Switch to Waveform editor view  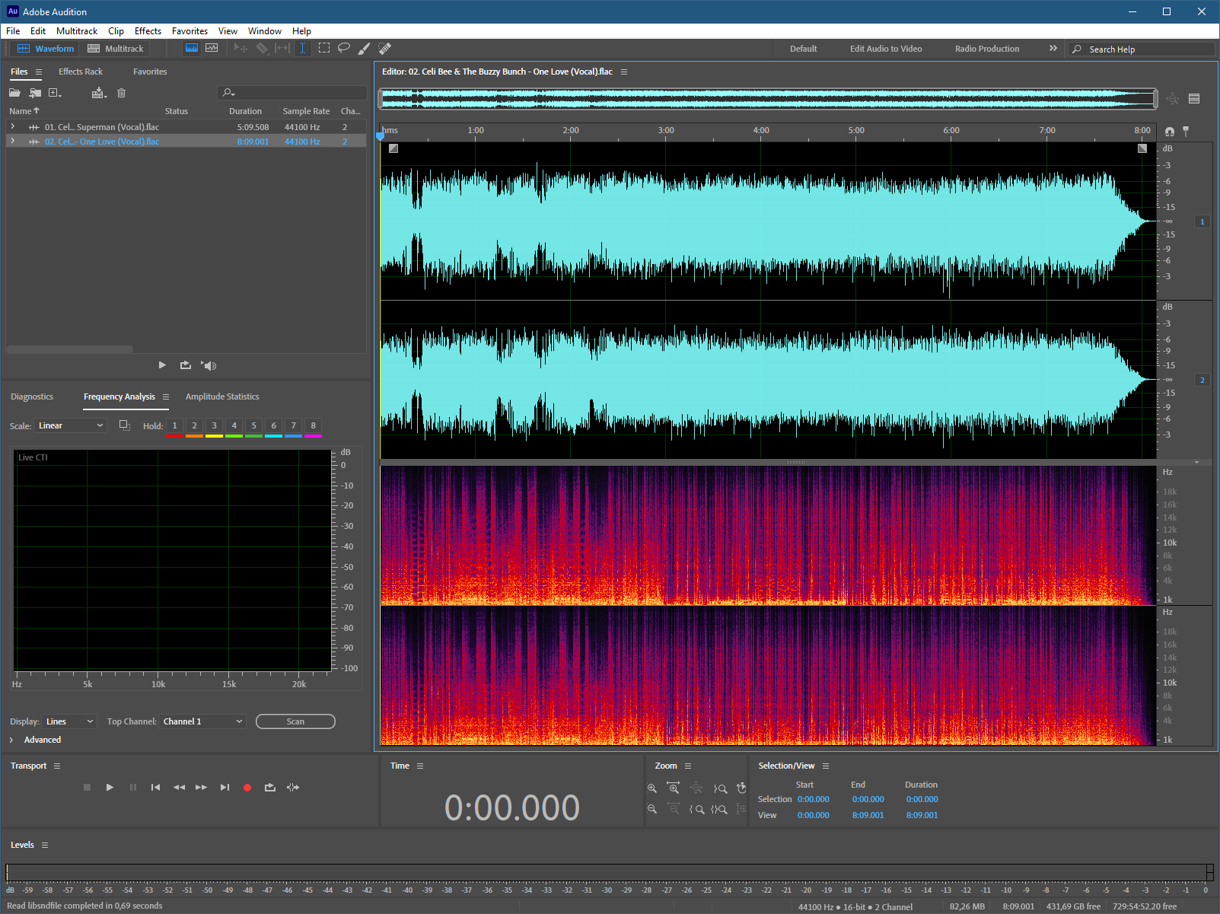coord(46,49)
